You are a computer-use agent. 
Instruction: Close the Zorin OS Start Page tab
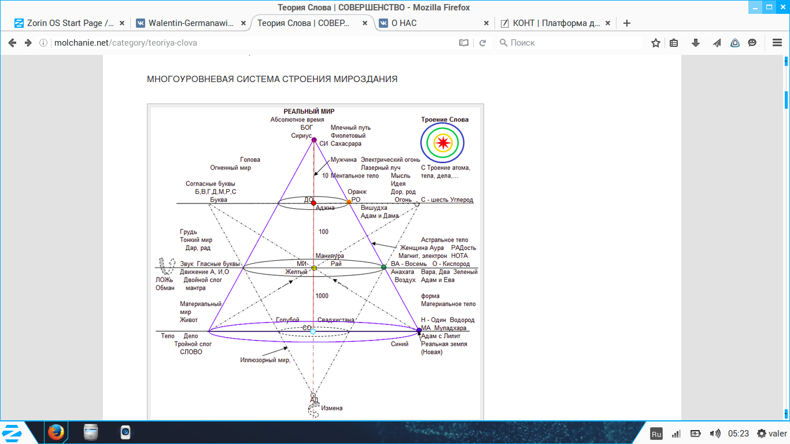122,23
